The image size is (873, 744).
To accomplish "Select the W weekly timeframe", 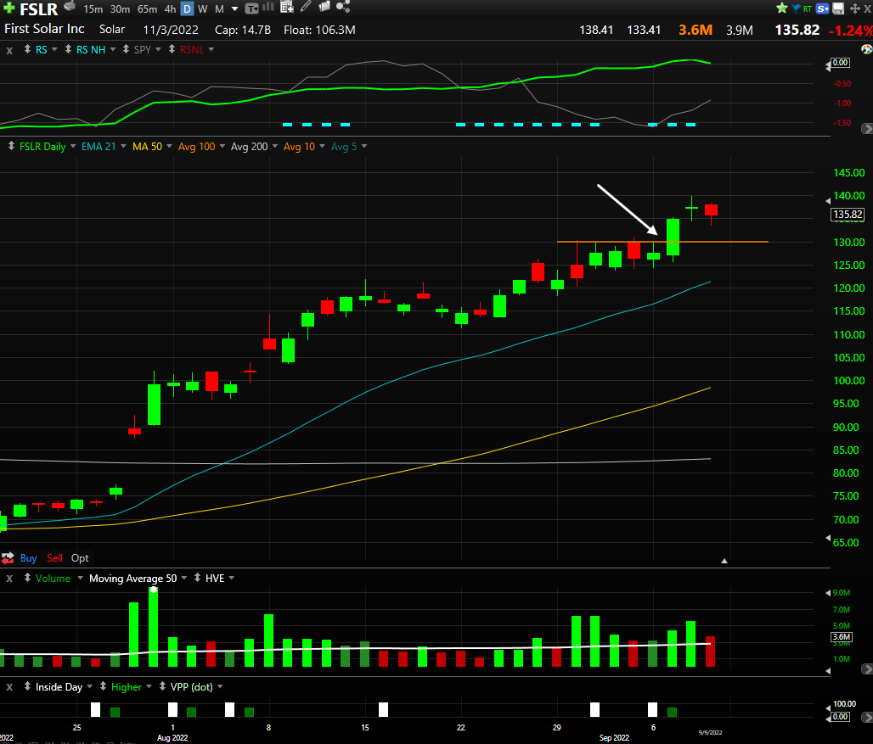I will (203, 8).
